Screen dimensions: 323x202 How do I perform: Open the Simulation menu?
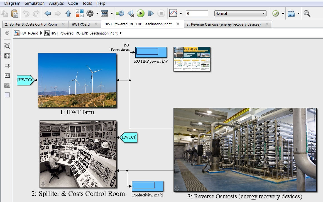[35, 3]
